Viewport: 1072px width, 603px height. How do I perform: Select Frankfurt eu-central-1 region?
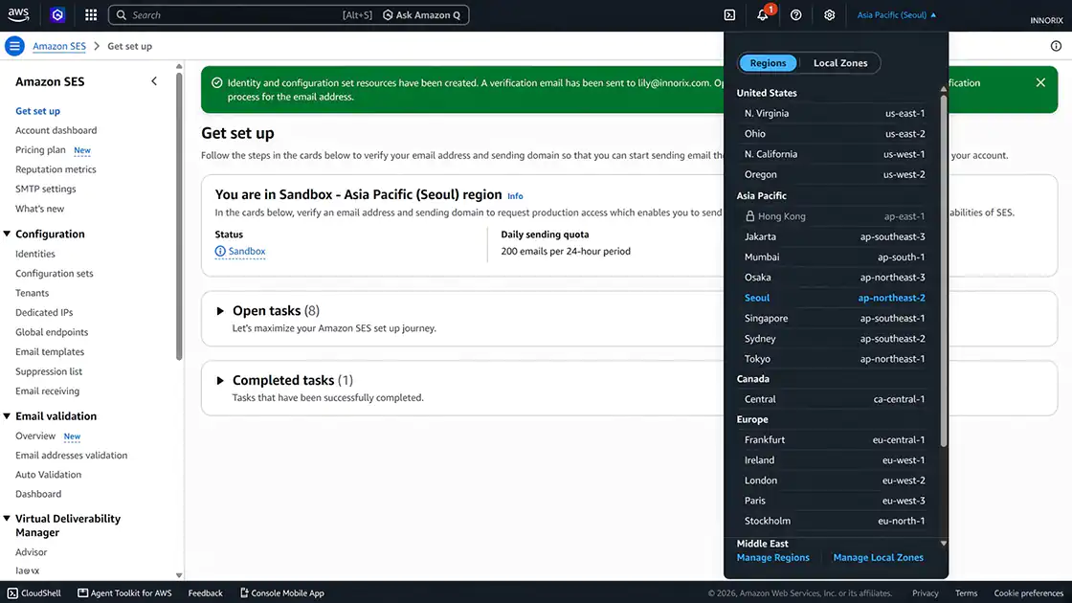pos(834,439)
